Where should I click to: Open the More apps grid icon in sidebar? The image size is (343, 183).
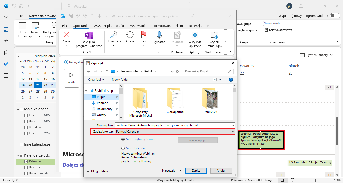tap(6, 75)
